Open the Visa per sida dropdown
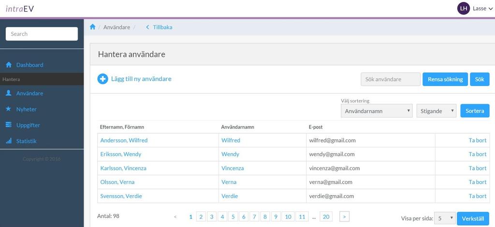 pos(445,218)
